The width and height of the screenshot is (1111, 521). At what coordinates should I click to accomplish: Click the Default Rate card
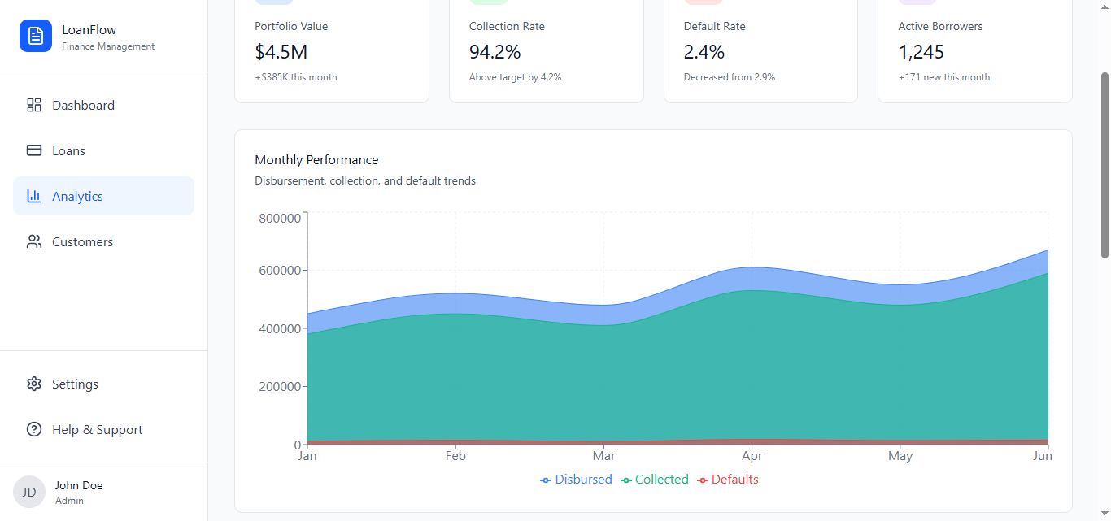click(x=760, y=50)
